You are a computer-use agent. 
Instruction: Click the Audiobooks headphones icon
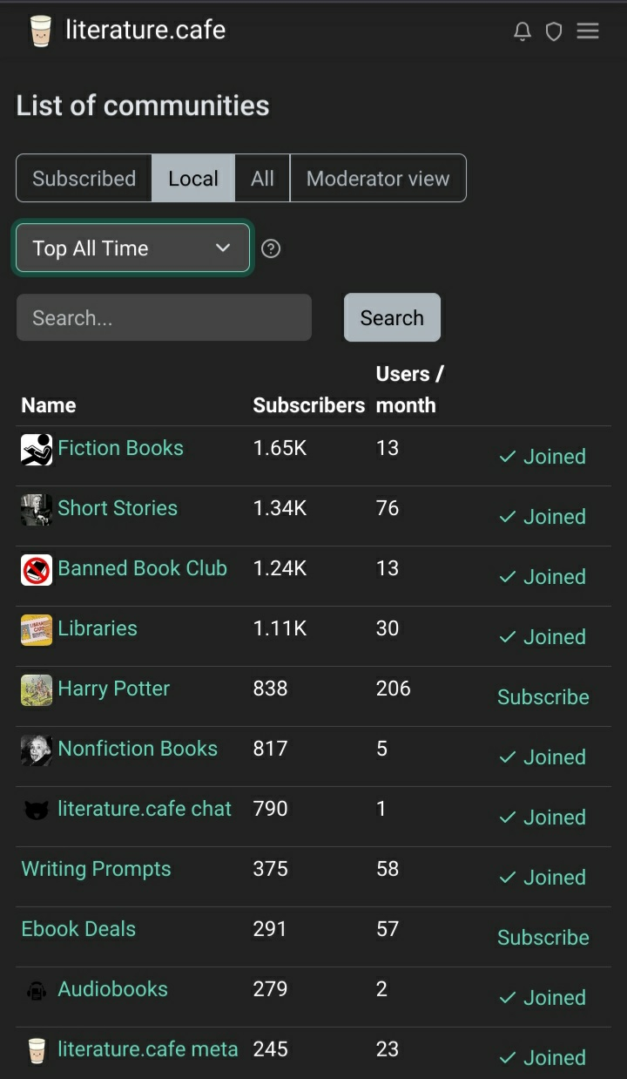[x=37, y=991]
